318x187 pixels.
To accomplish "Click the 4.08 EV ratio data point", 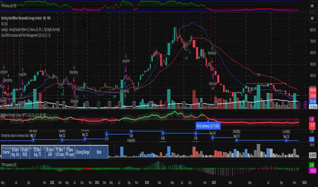I will (x=163, y=133).
